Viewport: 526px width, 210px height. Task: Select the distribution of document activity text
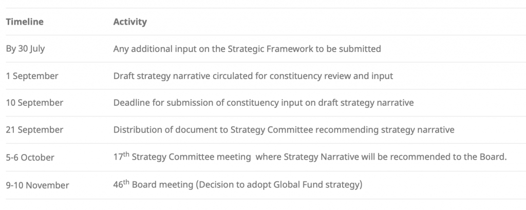[284, 130]
